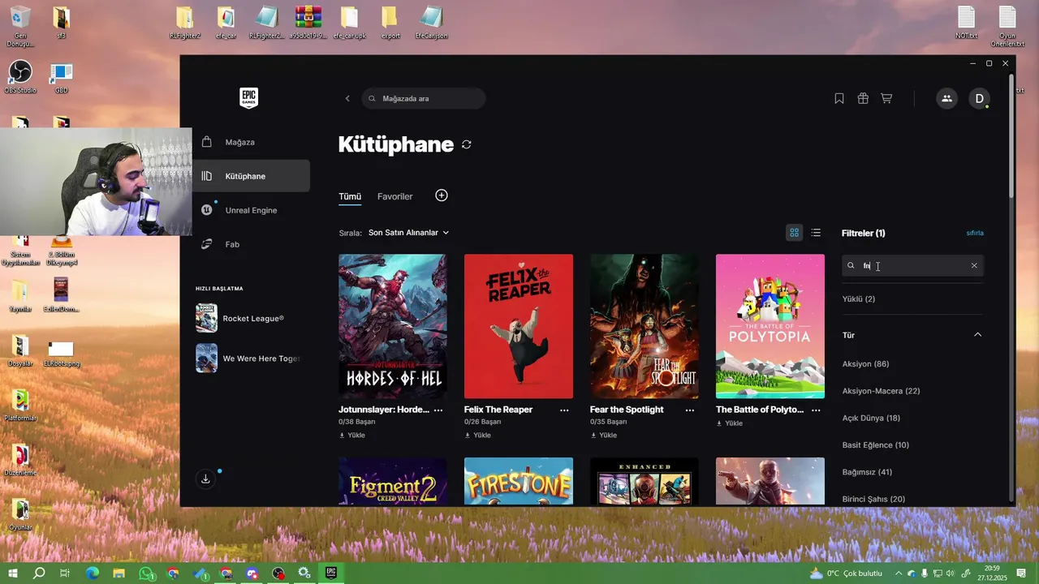The height and width of the screenshot is (584, 1039).
Task: Open Windows taskbar search
Action: pos(39,573)
